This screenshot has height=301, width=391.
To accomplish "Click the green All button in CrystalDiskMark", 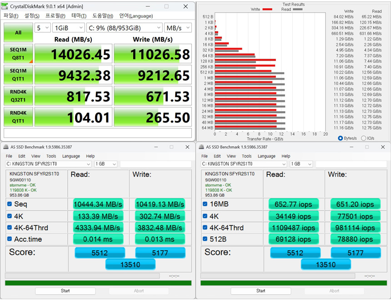I will [x=18, y=32].
